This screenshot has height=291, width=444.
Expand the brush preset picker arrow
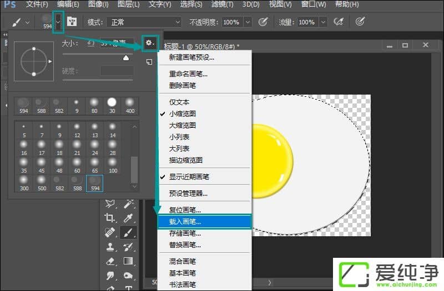click(58, 22)
